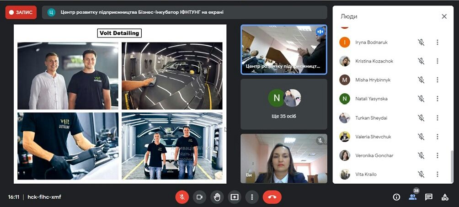Viewport: 459px width, 207px height.
Task: Open the chat messages icon
Action: click(429, 197)
